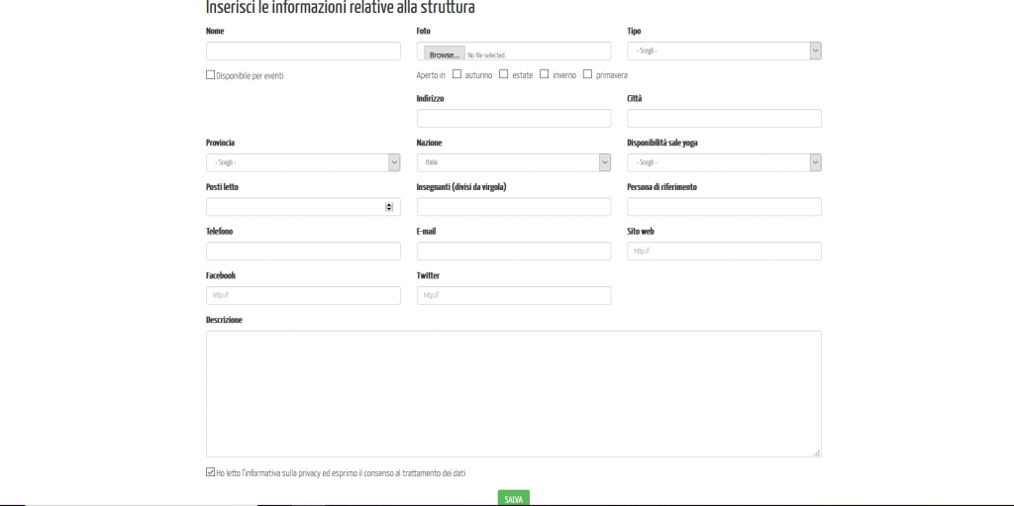Expand 'Disponibilità sale yoga' dropdown
Screen dimensions: 1014x506
point(724,162)
